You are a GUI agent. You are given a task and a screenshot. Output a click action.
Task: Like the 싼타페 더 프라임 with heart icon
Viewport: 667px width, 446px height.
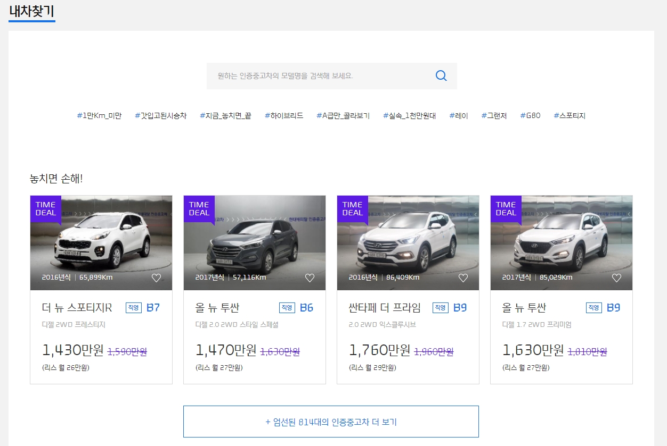tap(463, 277)
